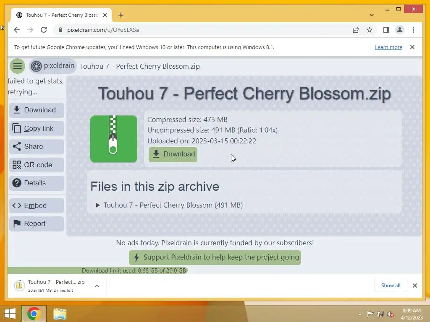The image size is (430, 322).
Task: Bookmark this tab with the star icon
Action: coord(370,30)
